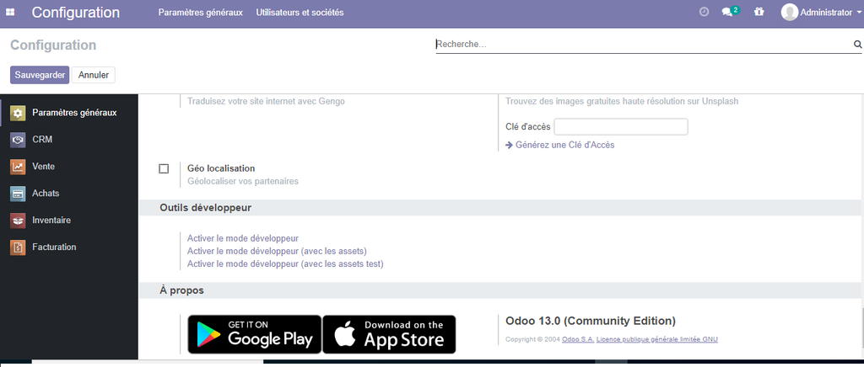Open Achats settings in sidebar

click(45, 194)
